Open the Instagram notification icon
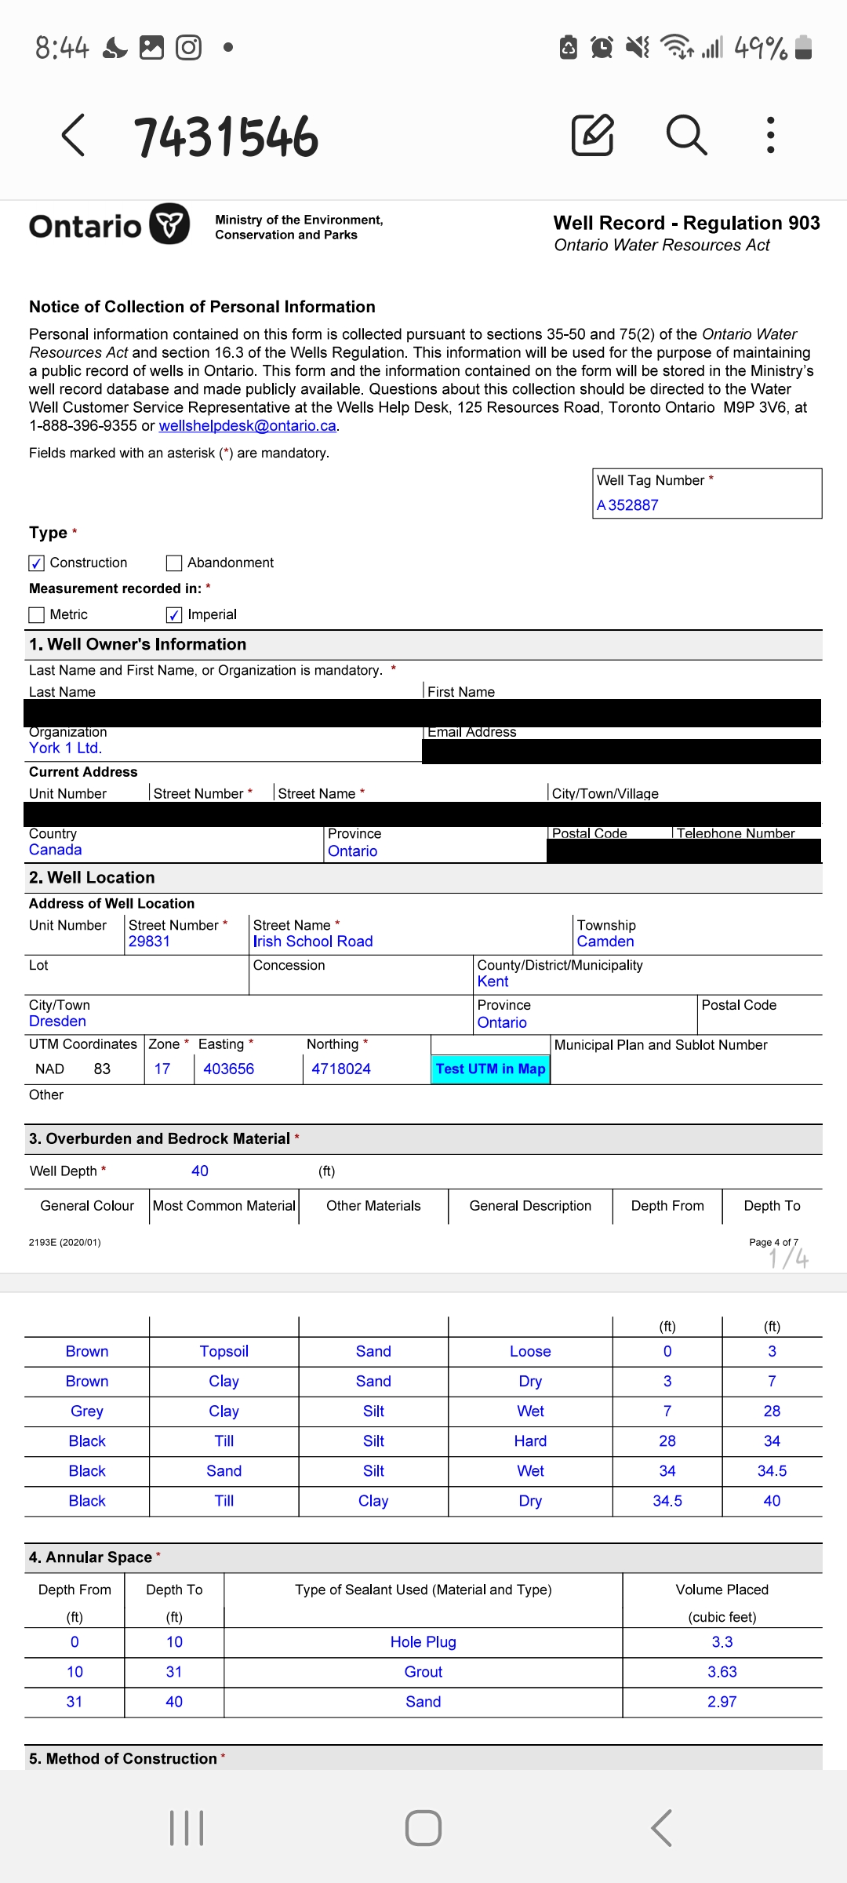Image resolution: width=847 pixels, height=1883 pixels. (x=188, y=48)
